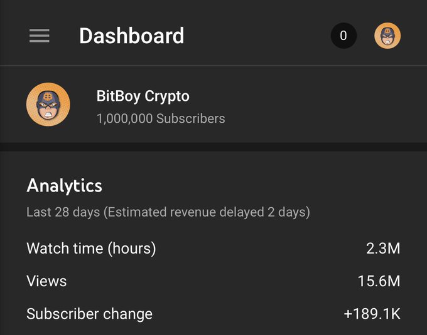This screenshot has width=427, height=335.
Task: Open the hamburger navigation menu
Action: (x=40, y=36)
